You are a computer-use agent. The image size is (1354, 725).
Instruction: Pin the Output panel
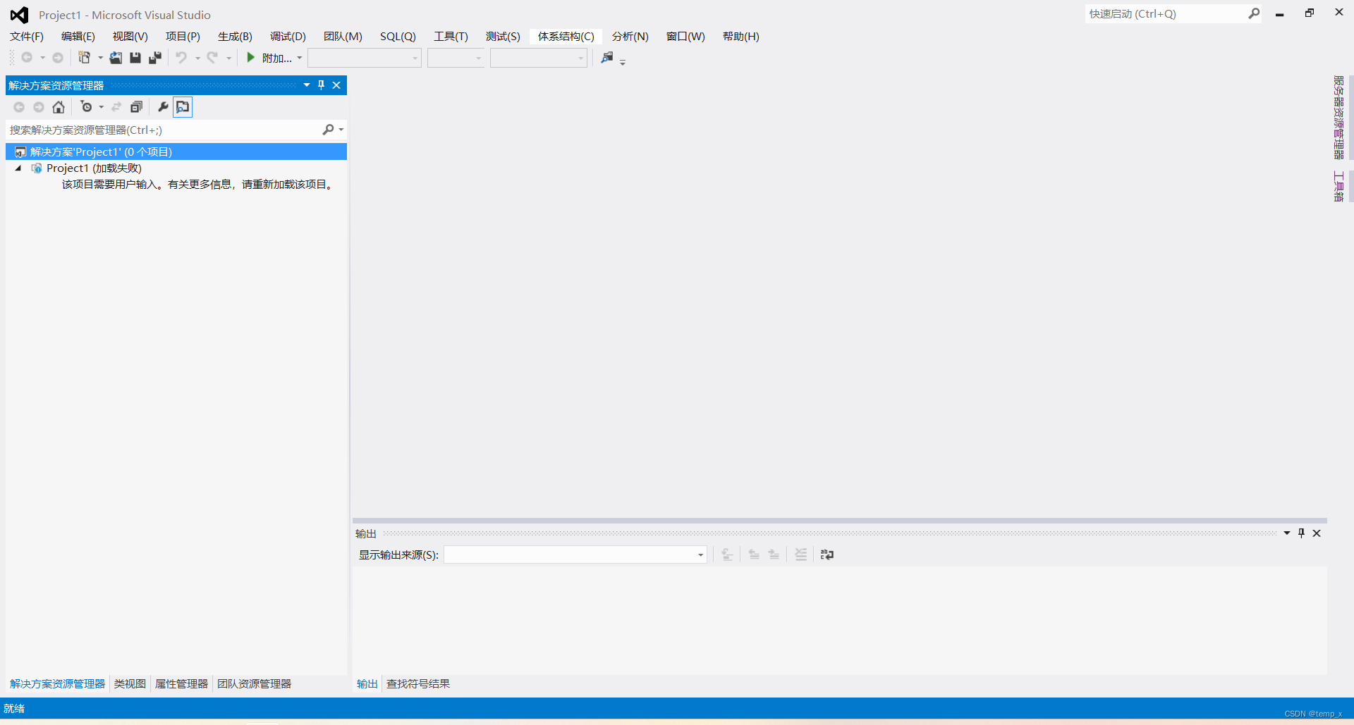tap(1301, 533)
